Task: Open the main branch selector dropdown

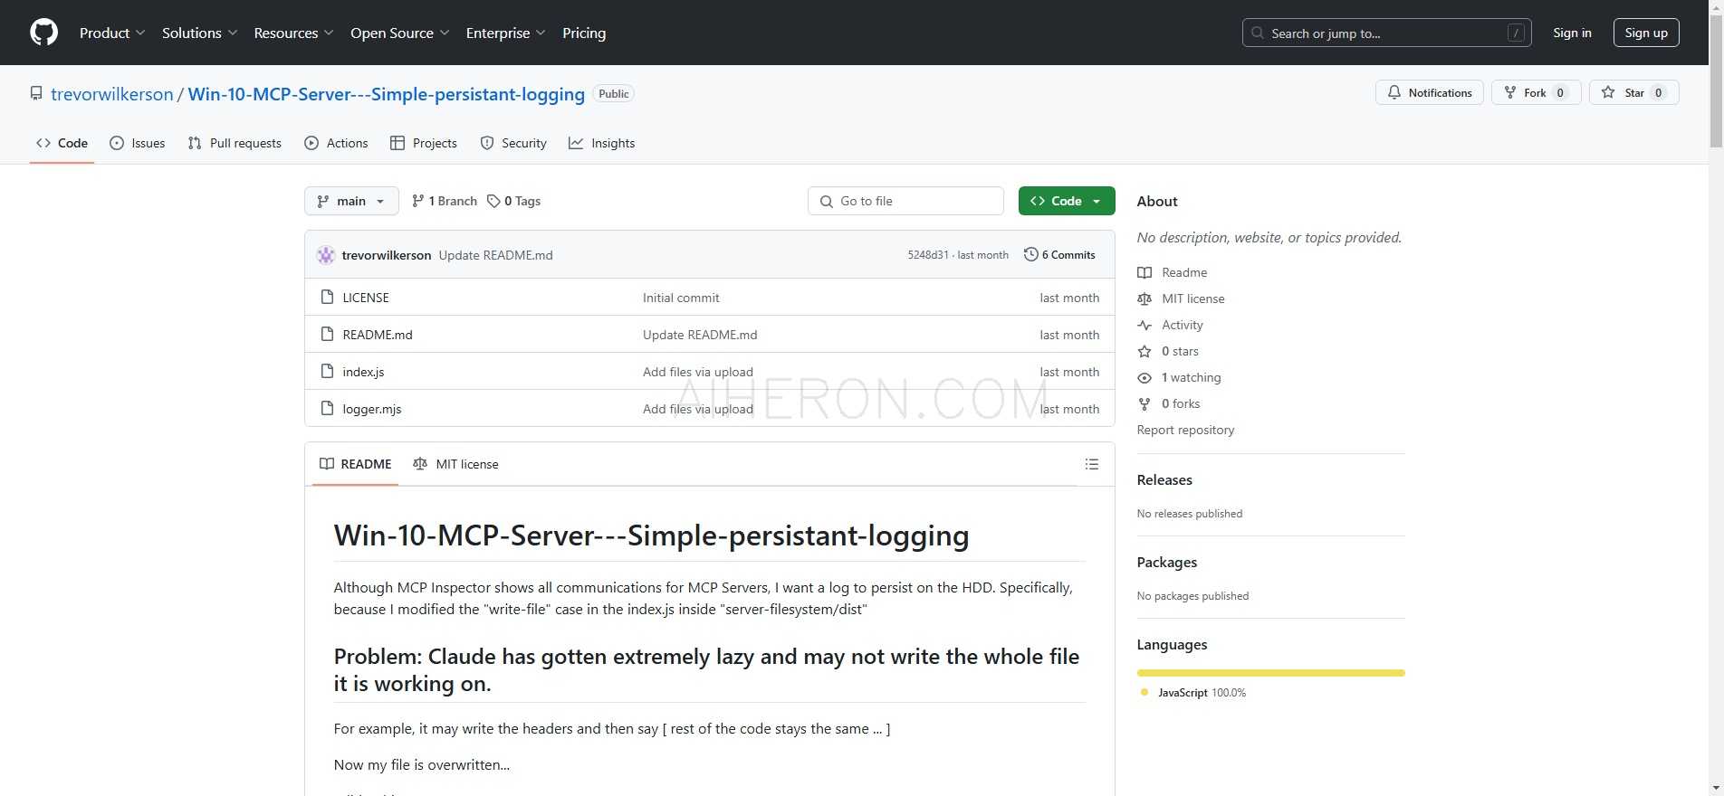Action: [351, 201]
